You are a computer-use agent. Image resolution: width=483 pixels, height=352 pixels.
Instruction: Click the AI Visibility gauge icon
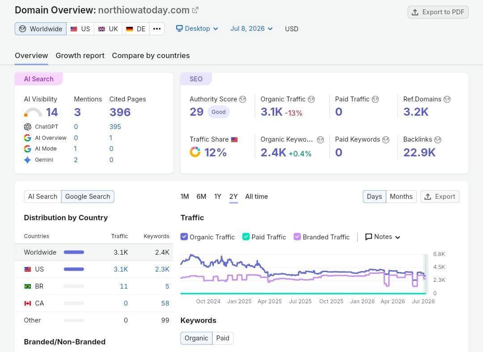click(33, 112)
